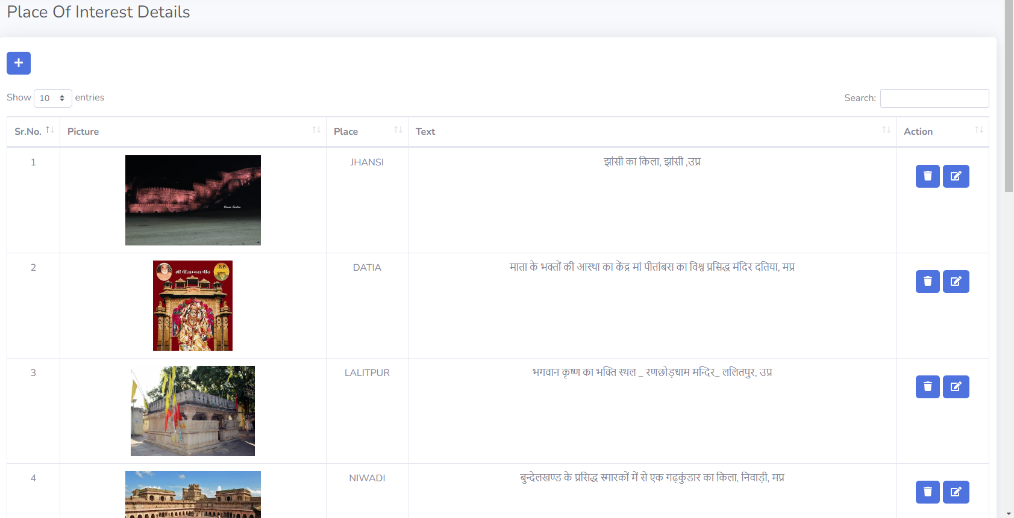This screenshot has height=518, width=1014.
Task: Open the Show entries count dropdown
Action: [x=53, y=98]
